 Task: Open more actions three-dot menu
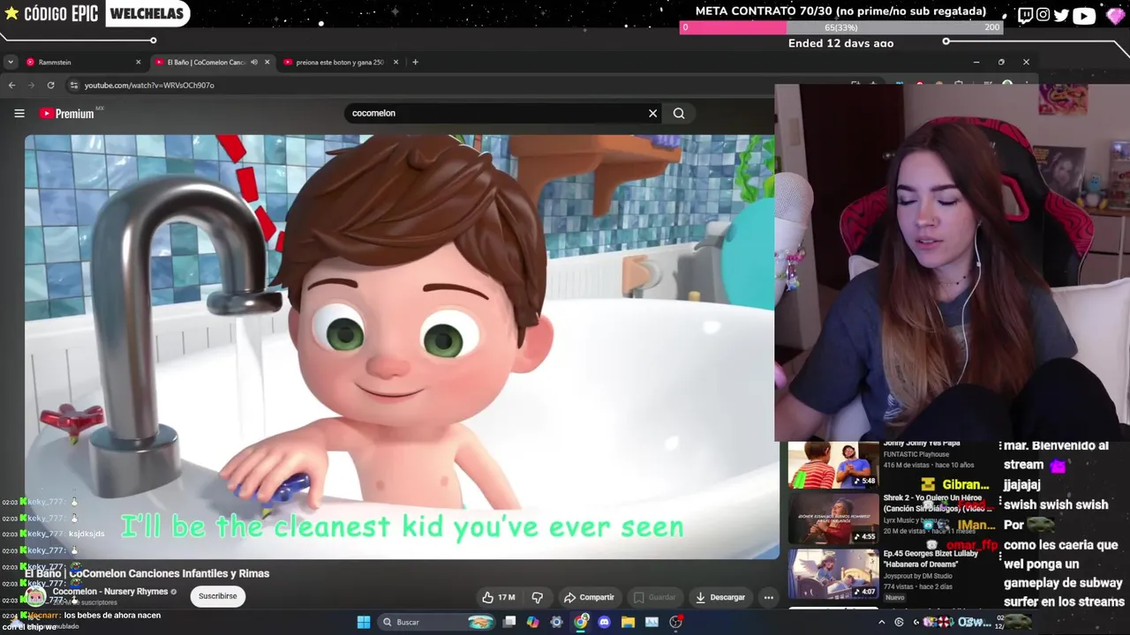tap(768, 597)
